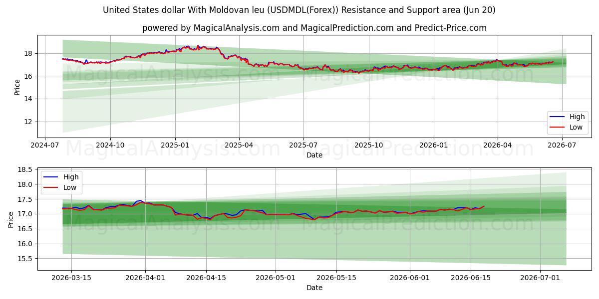Click the '2026-06-15' tick label
The width and height of the screenshot is (599, 299).
[471, 278]
